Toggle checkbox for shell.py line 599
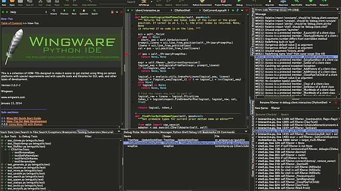The width and height of the screenshot is (341, 191). (x=256, y=176)
